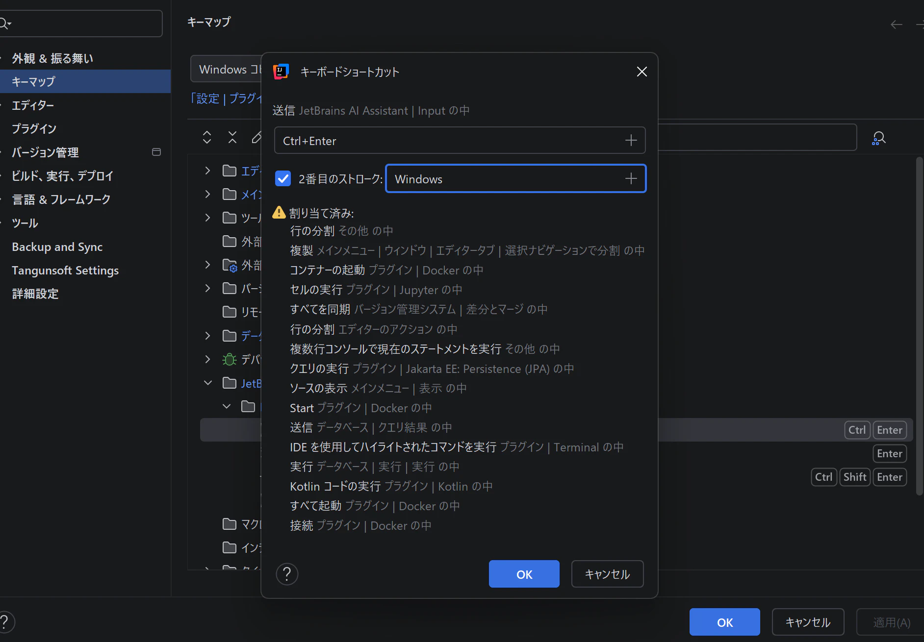
Task: Click the conflict entry Kotlin コードの実行
Action: point(391,486)
